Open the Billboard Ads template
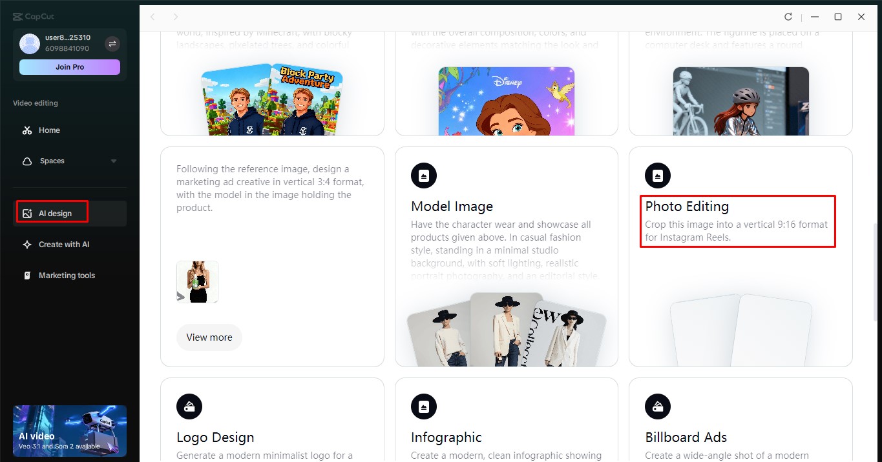Screen dimensions: 882x462 click(x=658, y=407)
